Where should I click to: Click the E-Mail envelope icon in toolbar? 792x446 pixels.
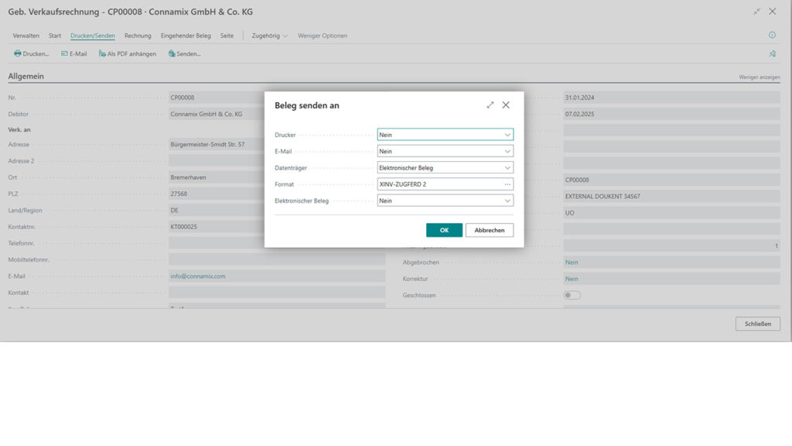pyautogui.click(x=65, y=54)
